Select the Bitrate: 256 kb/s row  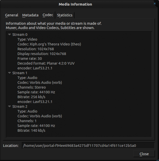31,97
